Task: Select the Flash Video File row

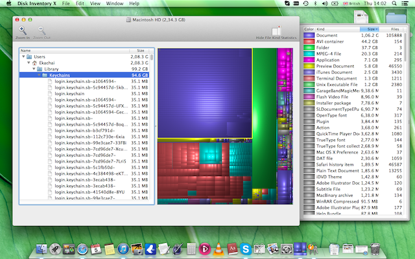Action: pos(353,96)
